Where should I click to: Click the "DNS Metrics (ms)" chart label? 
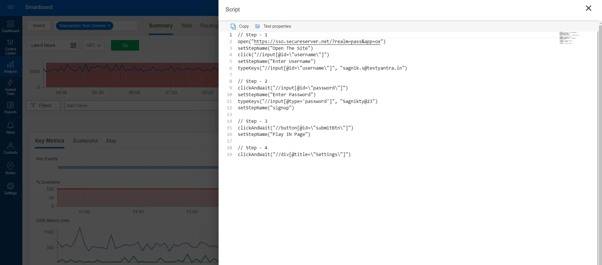tap(53, 220)
